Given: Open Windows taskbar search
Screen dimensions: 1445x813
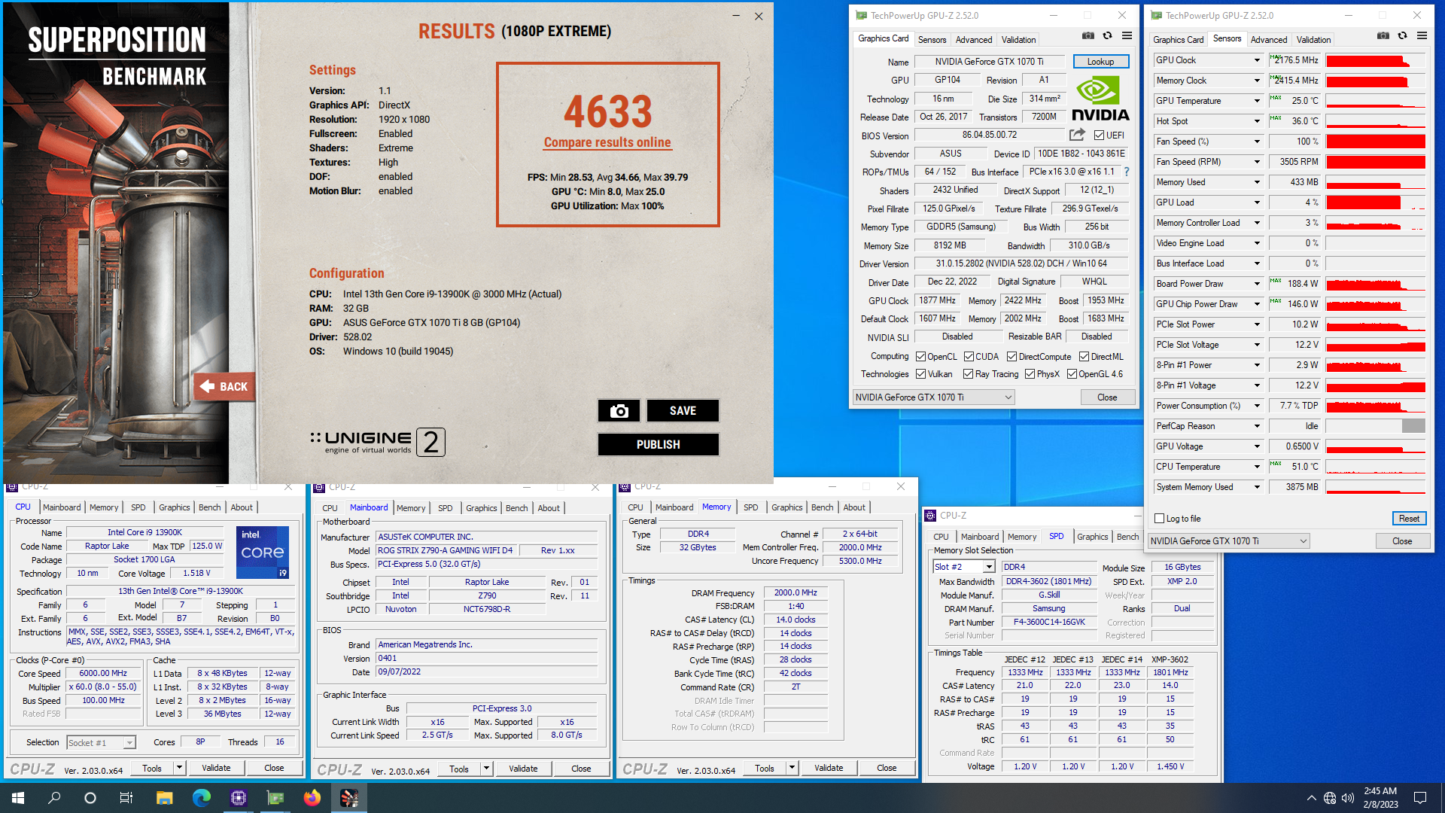Looking at the screenshot, I should click(54, 798).
